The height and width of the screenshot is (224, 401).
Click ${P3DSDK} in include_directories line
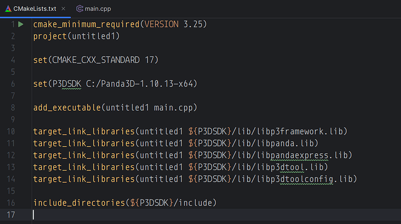[x=152, y=203]
